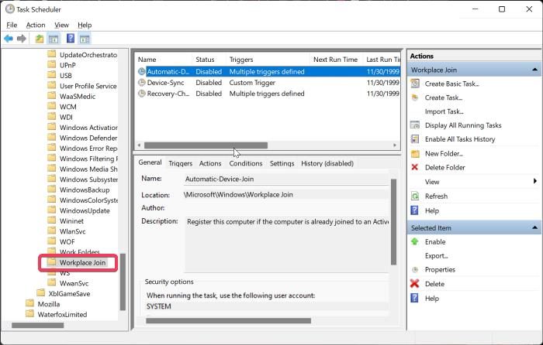Click Display All Running Tasks link
This screenshot has height=345, width=543.
pyautogui.click(x=463, y=125)
